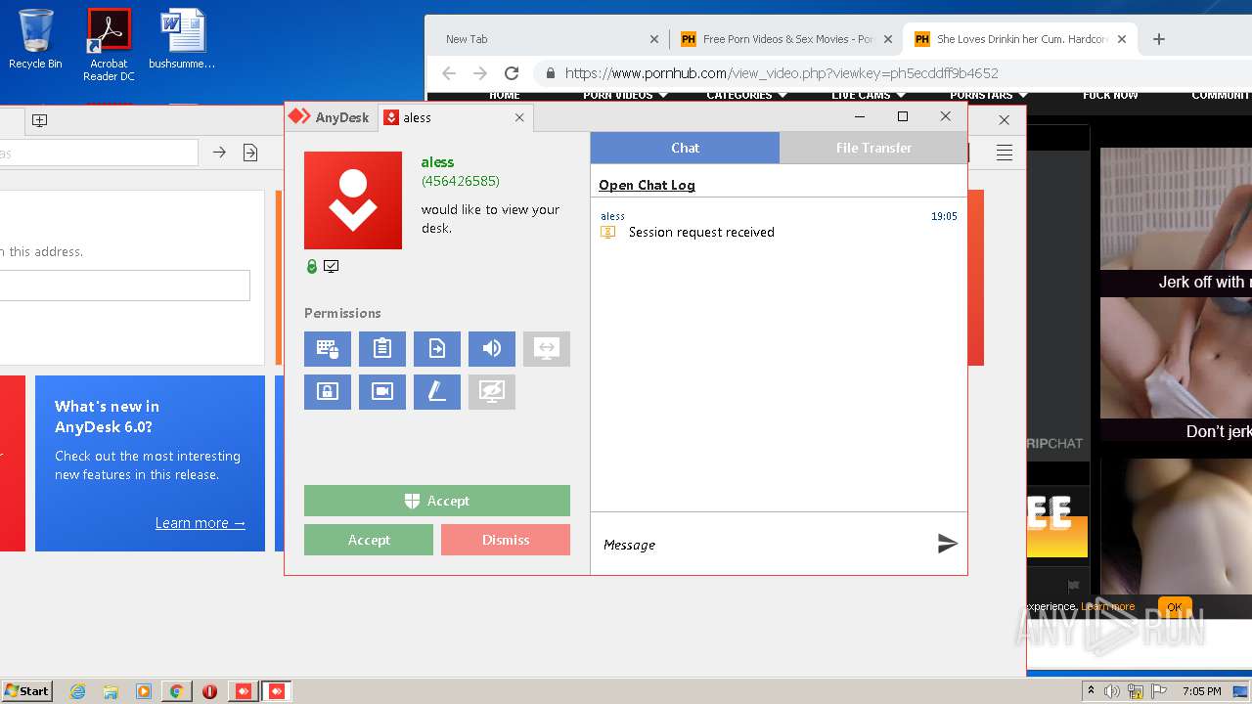Click the Message input field
The width and height of the screenshot is (1252, 704).
point(763,545)
